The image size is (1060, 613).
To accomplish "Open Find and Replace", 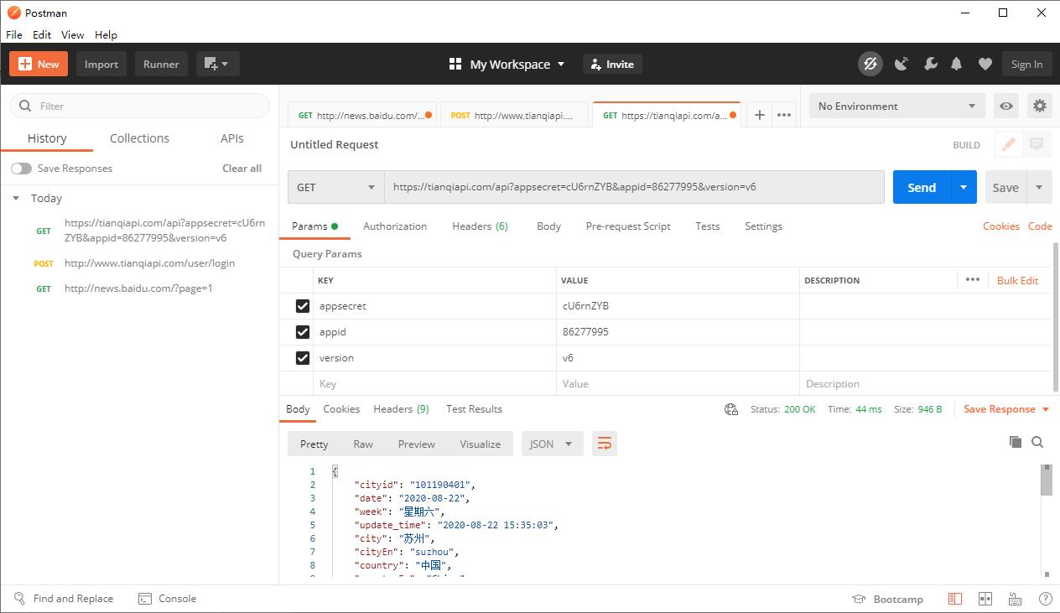I will [x=64, y=599].
